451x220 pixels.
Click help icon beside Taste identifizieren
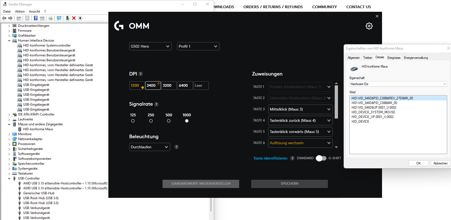(x=292, y=158)
